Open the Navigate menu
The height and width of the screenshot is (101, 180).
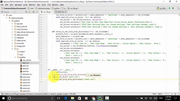18,5
